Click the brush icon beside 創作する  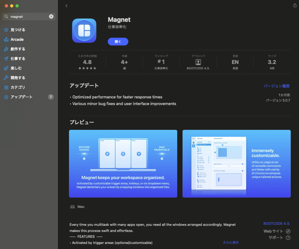coord(6,49)
